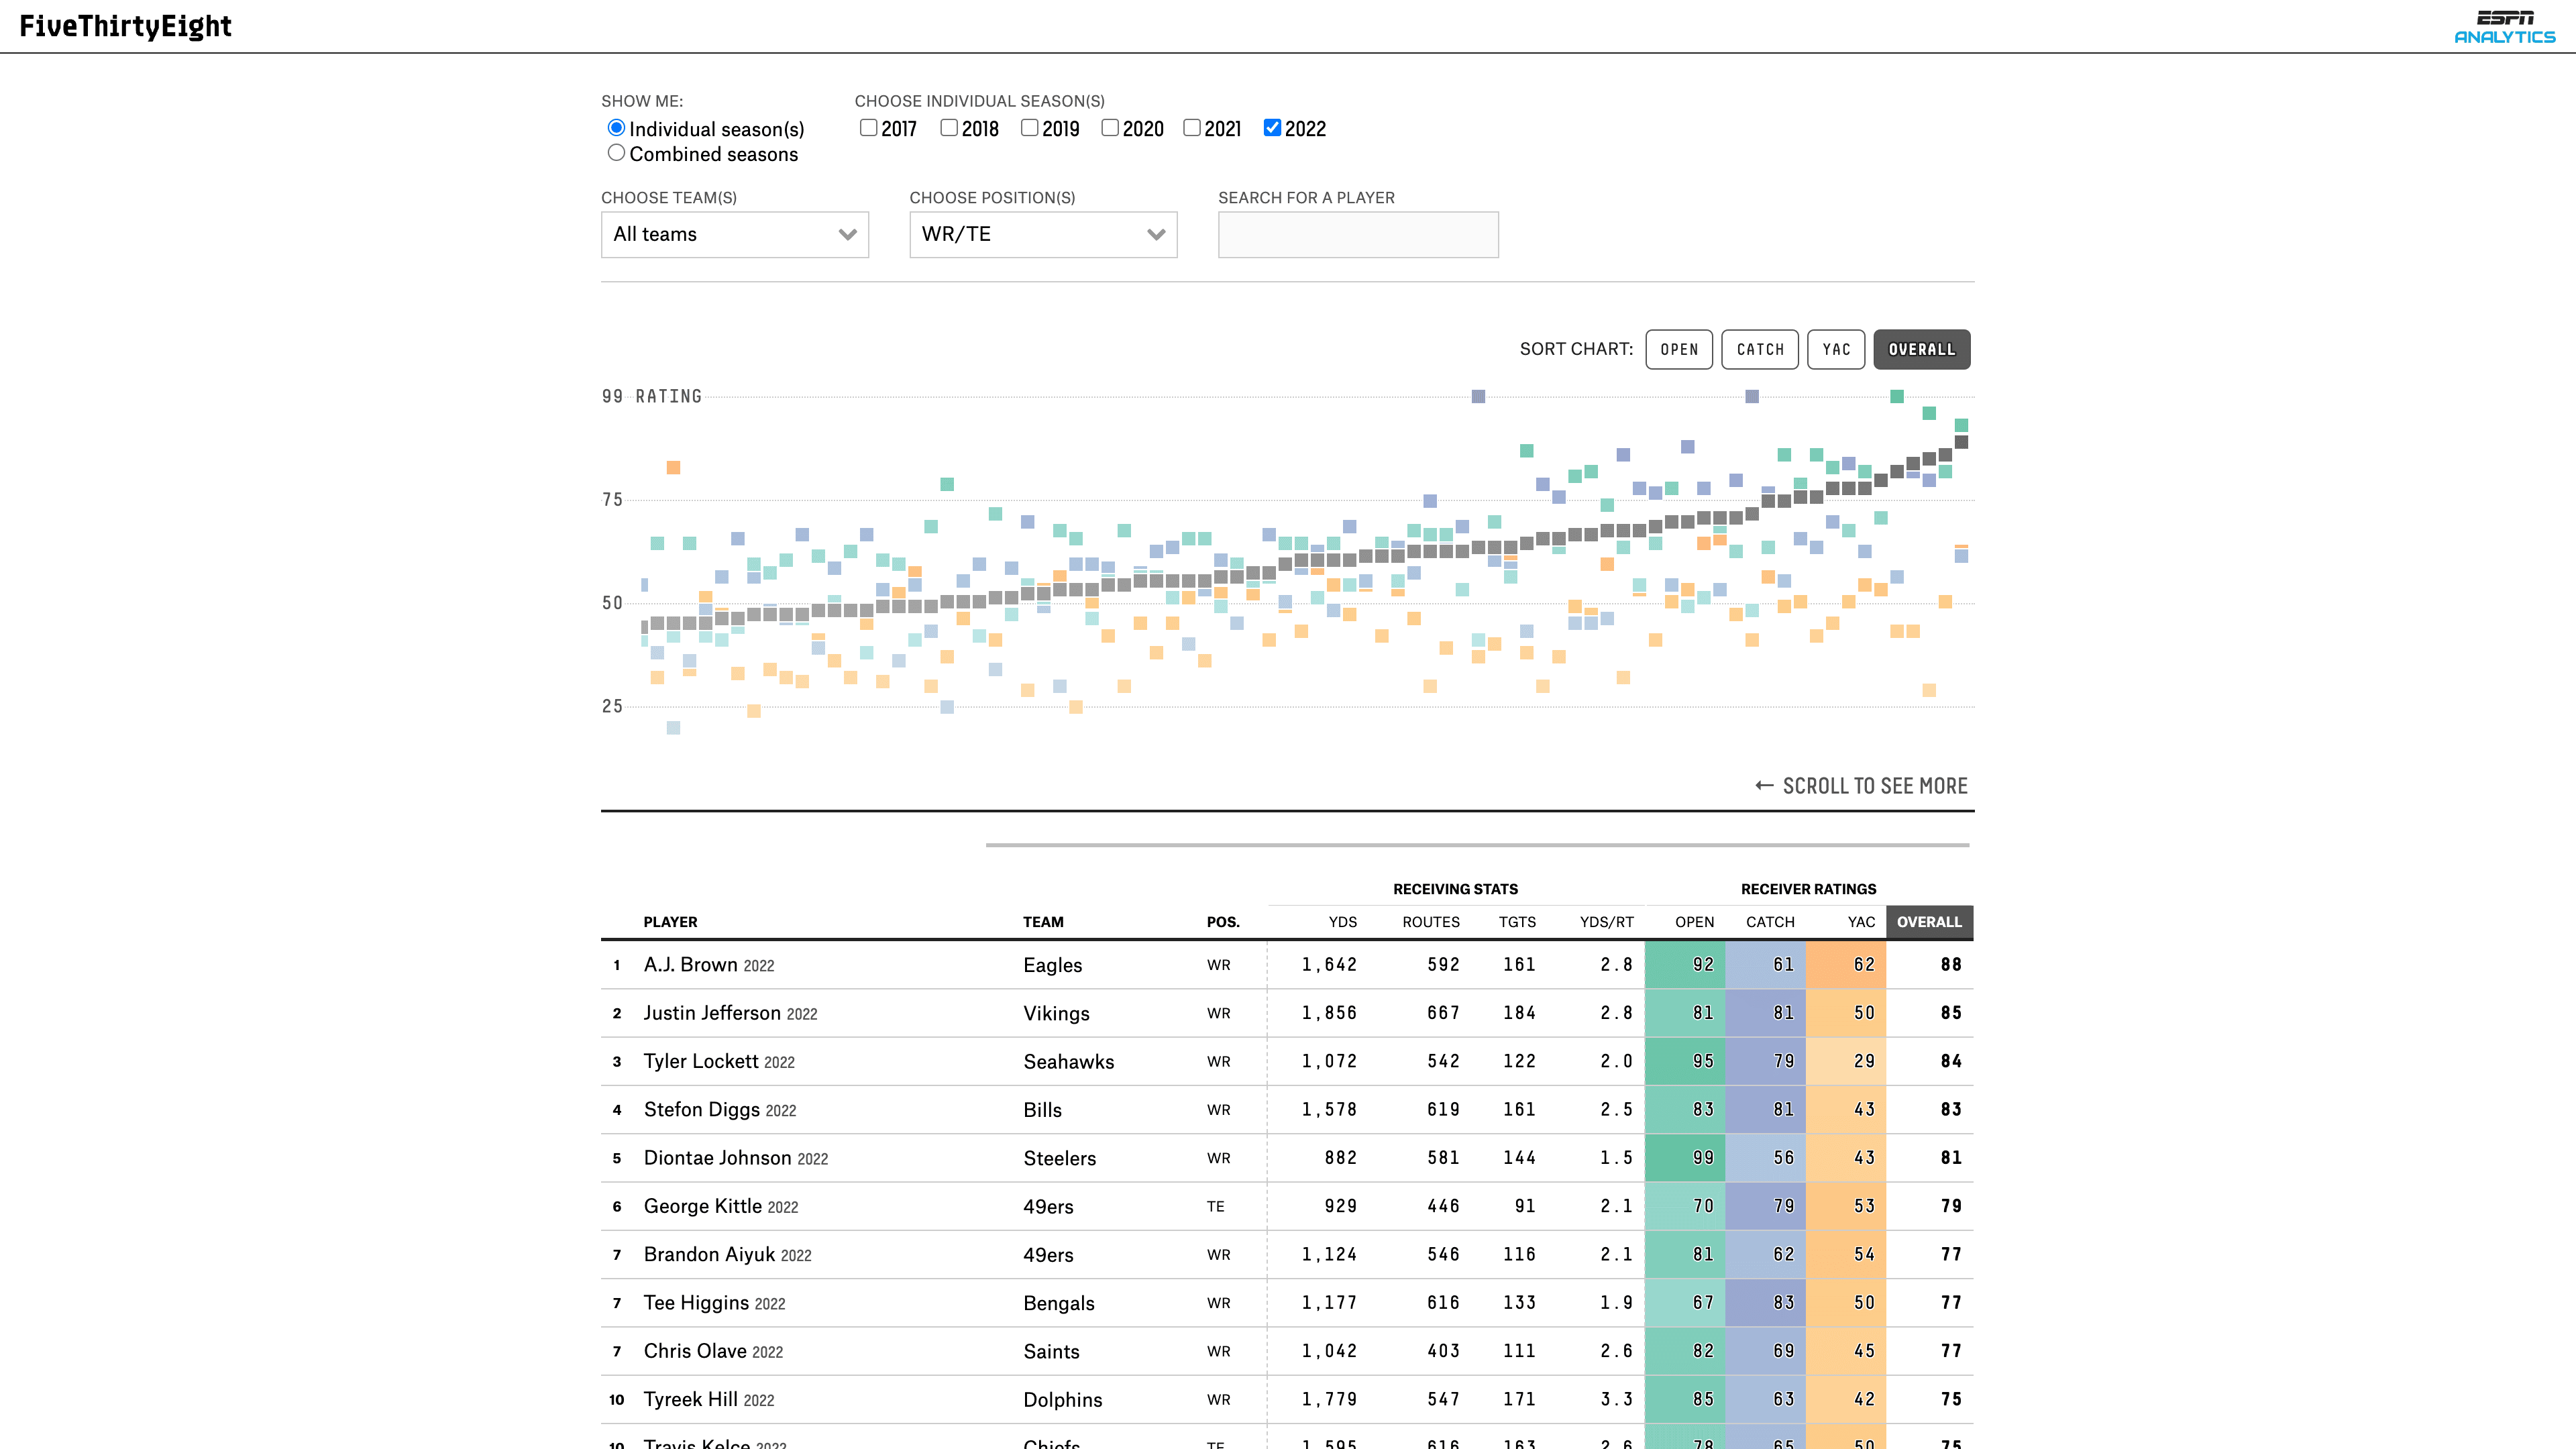
Task: Tick the 2020 season checkbox
Action: 1110,128
